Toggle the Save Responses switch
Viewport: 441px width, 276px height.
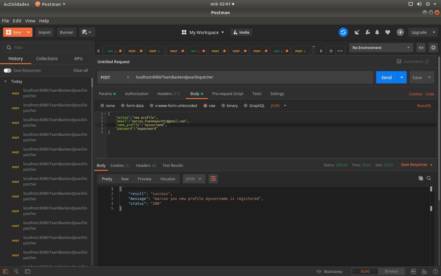tap(7, 71)
